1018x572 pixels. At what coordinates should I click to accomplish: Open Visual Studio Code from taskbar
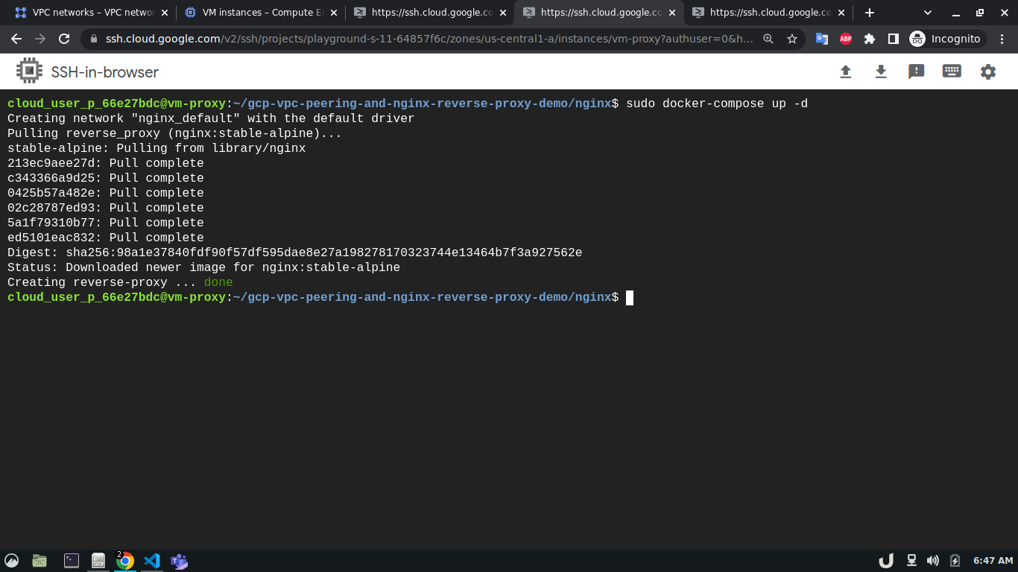point(152,561)
